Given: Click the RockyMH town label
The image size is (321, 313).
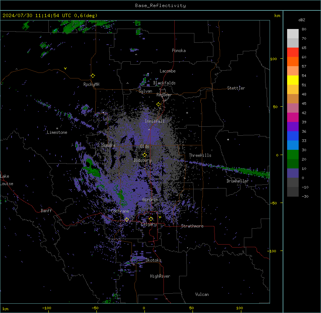Looking at the screenshot, I should click(91, 84).
